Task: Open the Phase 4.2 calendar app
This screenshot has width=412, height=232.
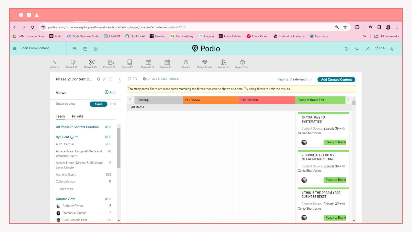Action: click(x=167, y=64)
